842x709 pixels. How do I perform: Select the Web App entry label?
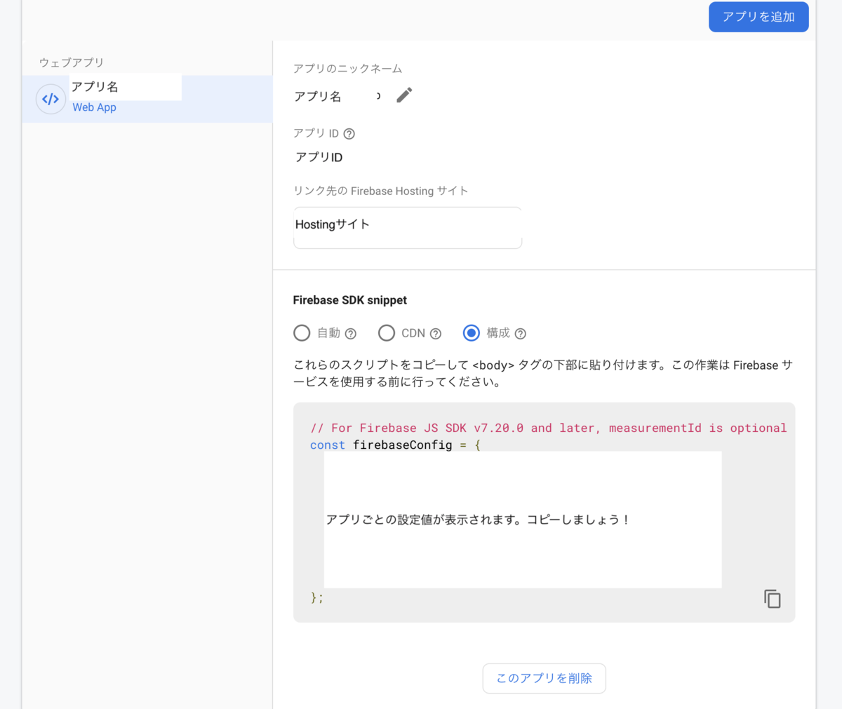pyautogui.click(x=94, y=107)
